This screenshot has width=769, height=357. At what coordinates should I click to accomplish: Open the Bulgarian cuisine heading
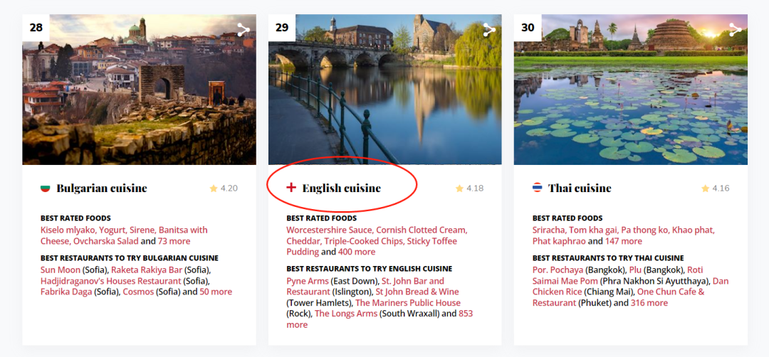[102, 188]
